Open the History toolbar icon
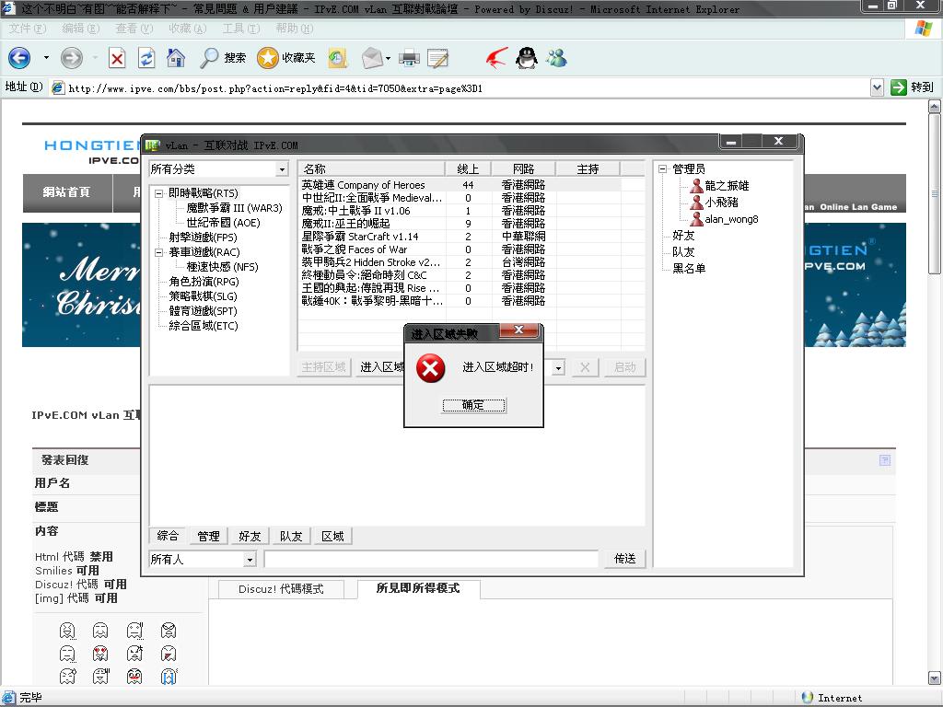943x707 pixels. coord(338,58)
